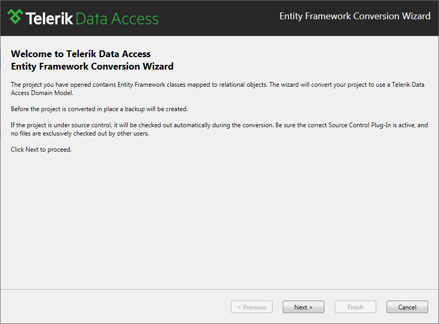Select the header title Entity Framework Conversion Wizard
439x324 pixels.
(355, 16)
